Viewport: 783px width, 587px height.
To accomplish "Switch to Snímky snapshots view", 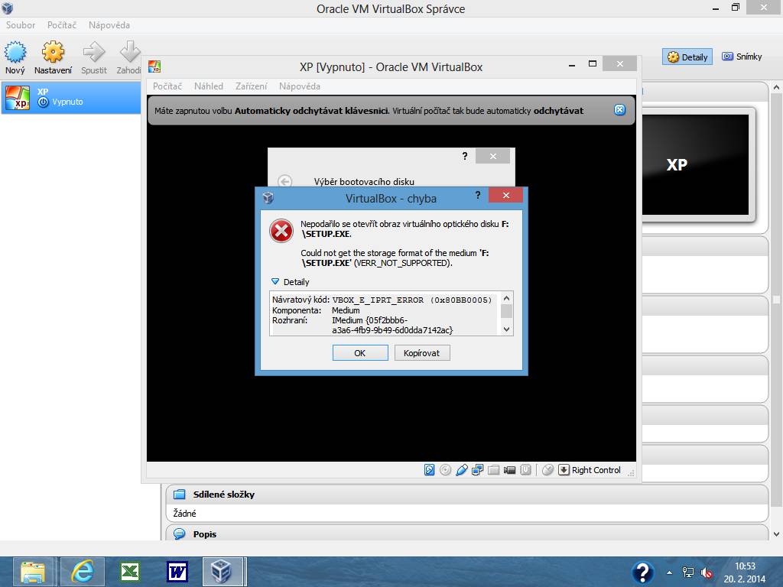I will tap(742, 57).
